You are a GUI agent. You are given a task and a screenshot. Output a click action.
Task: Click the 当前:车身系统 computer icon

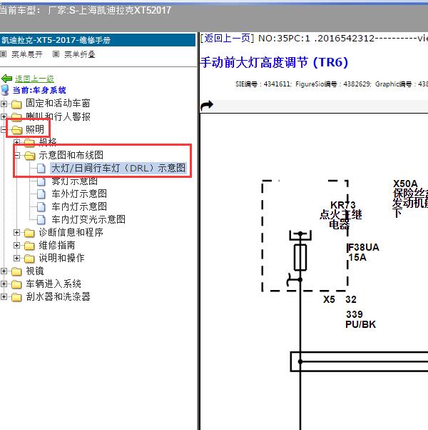[x=5, y=90]
